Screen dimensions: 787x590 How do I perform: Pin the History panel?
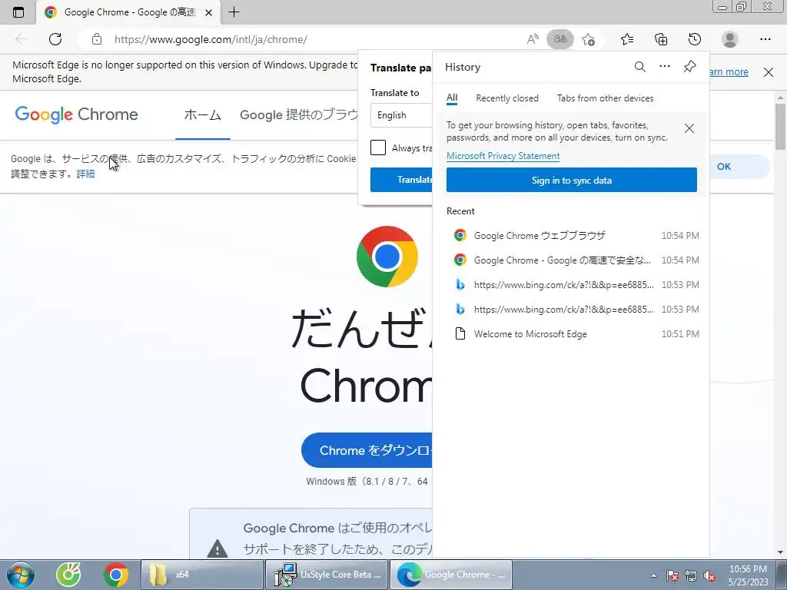[x=689, y=66]
